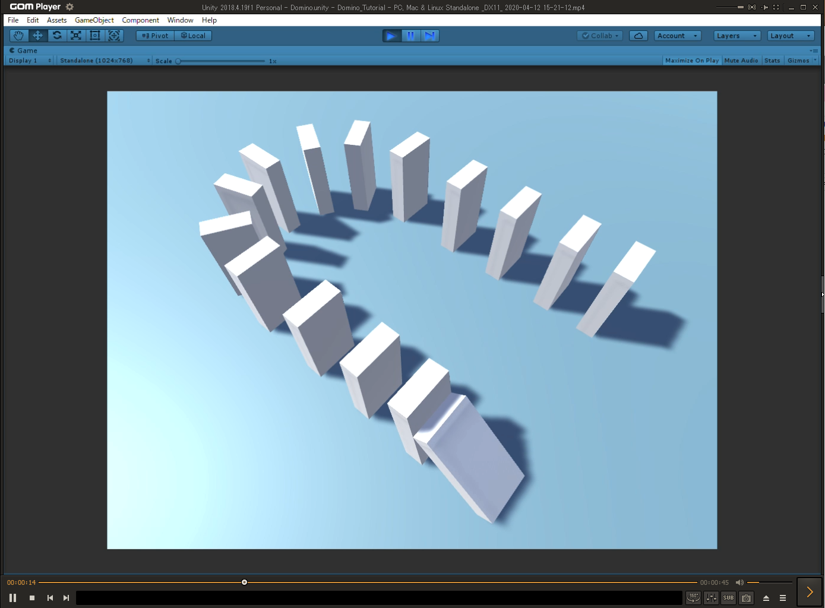Viewport: 825px width, 608px height.
Task: Click the GOM title bar transparency slider
Action: click(729, 7)
